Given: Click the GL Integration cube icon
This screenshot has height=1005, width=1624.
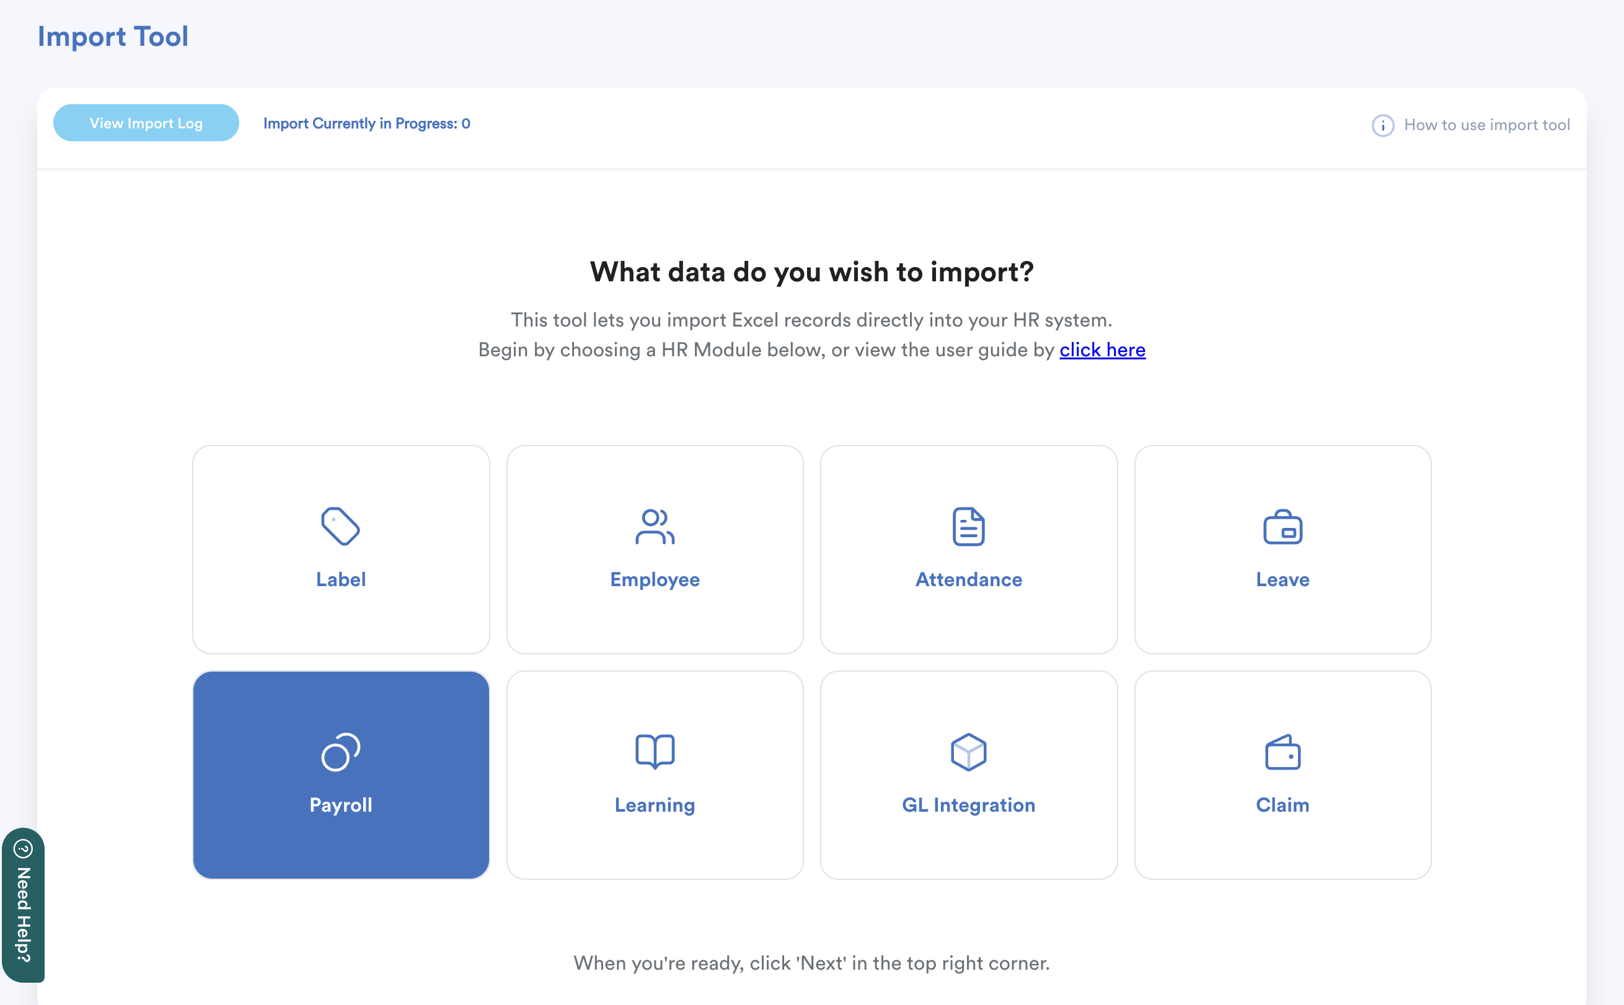Looking at the screenshot, I should [969, 752].
